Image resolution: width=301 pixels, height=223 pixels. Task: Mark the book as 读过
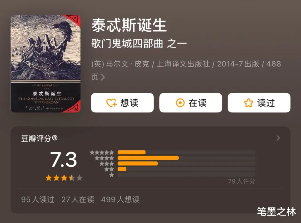pyautogui.click(x=259, y=103)
